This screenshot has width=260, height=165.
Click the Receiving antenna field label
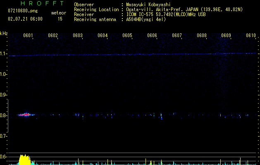(95, 19)
